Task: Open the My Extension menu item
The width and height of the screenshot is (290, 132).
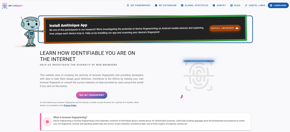Action: click(166, 6)
